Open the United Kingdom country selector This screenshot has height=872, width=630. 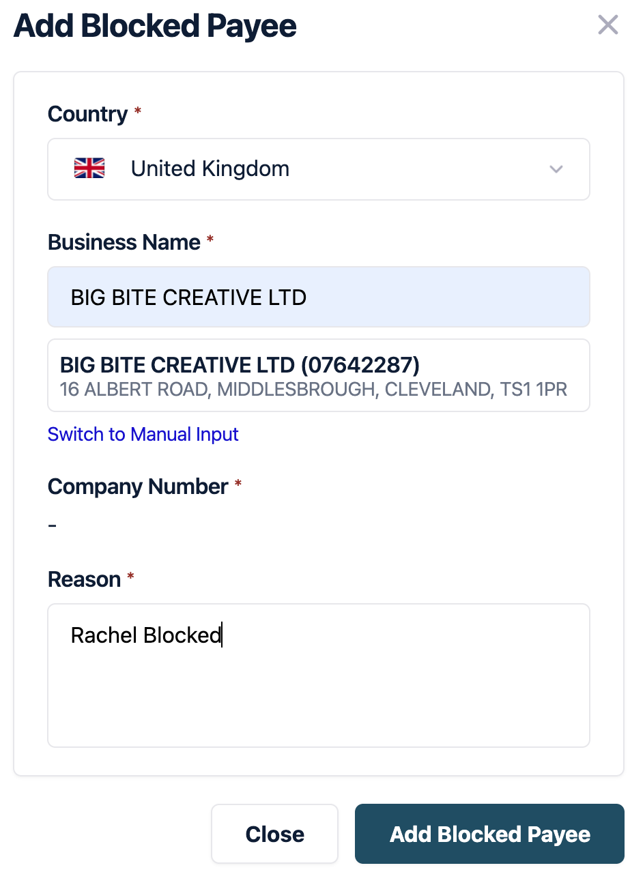(x=318, y=169)
